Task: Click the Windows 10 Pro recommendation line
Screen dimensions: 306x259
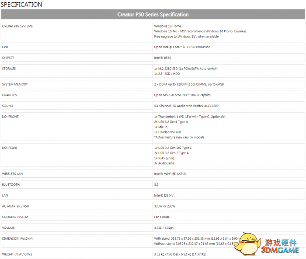Action: click(x=200, y=31)
